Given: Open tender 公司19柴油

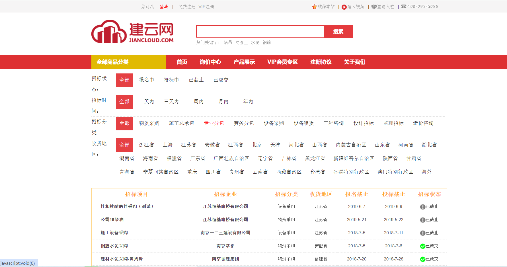Looking at the screenshot, I should [x=112, y=220].
